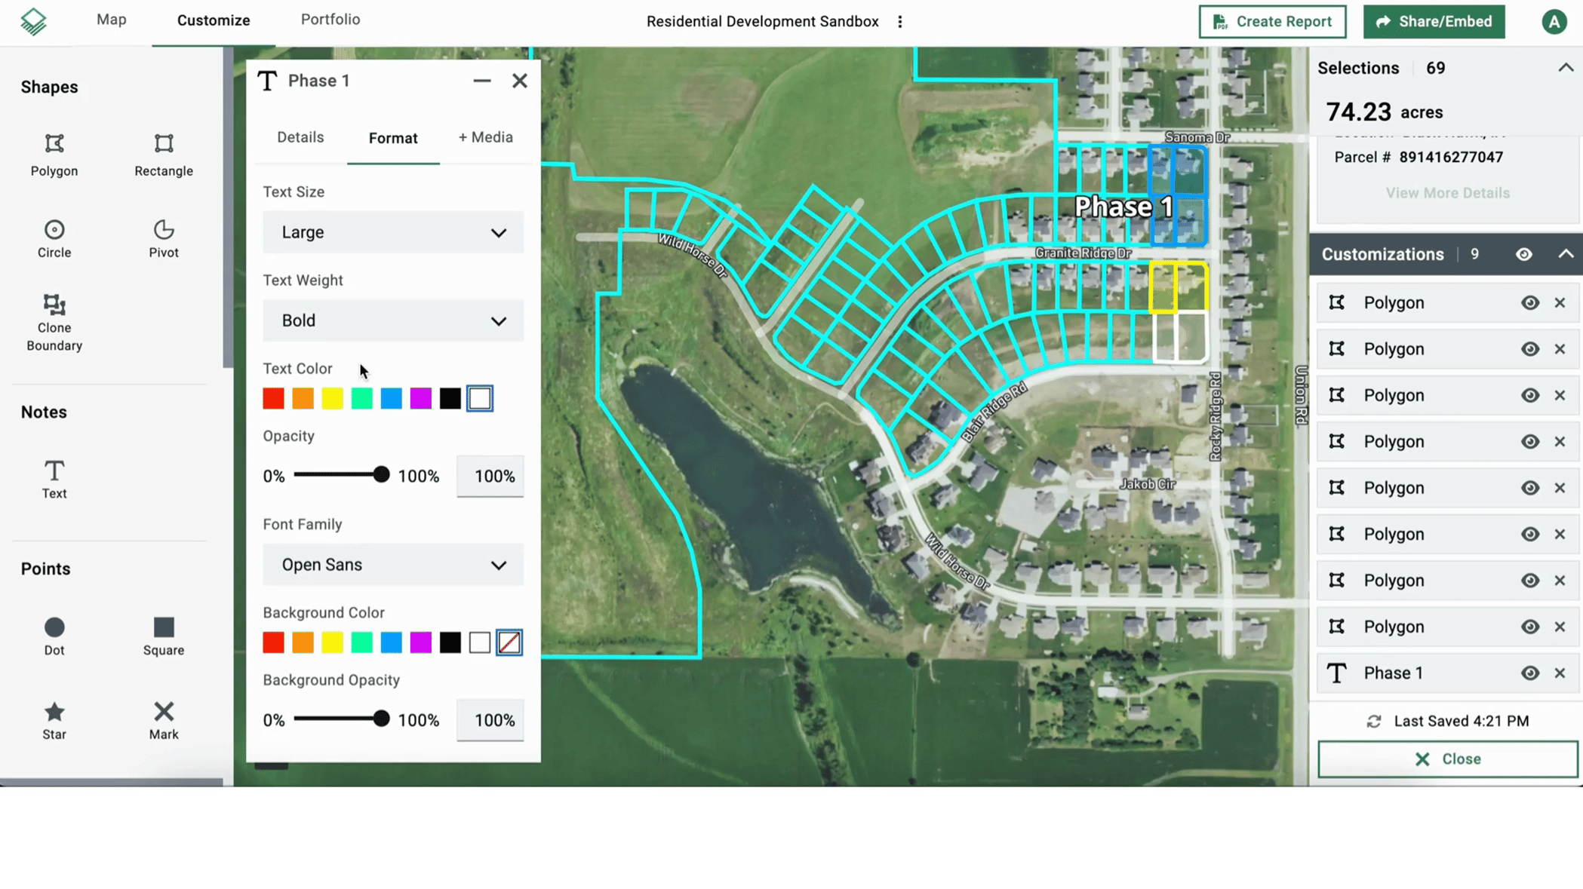This screenshot has height=889, width=1583.
Task: Toggle visibility of the first Polygon customization
Action: (x=1530, y=302)
